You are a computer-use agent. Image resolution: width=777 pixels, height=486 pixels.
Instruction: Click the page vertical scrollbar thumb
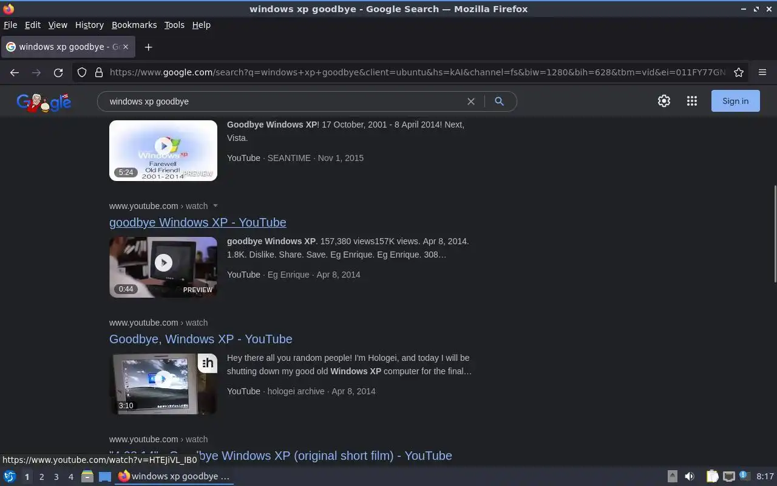click(x=774, y=234)
